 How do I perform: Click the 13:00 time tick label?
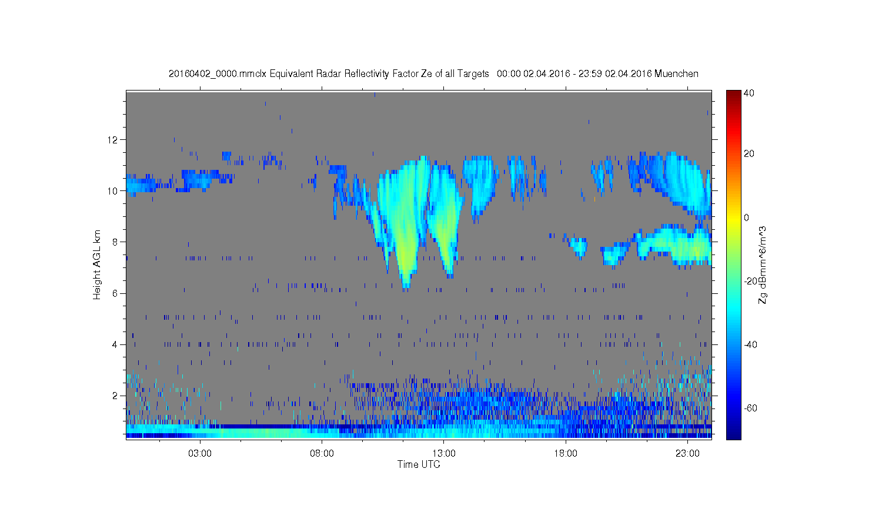coord(444,454)
